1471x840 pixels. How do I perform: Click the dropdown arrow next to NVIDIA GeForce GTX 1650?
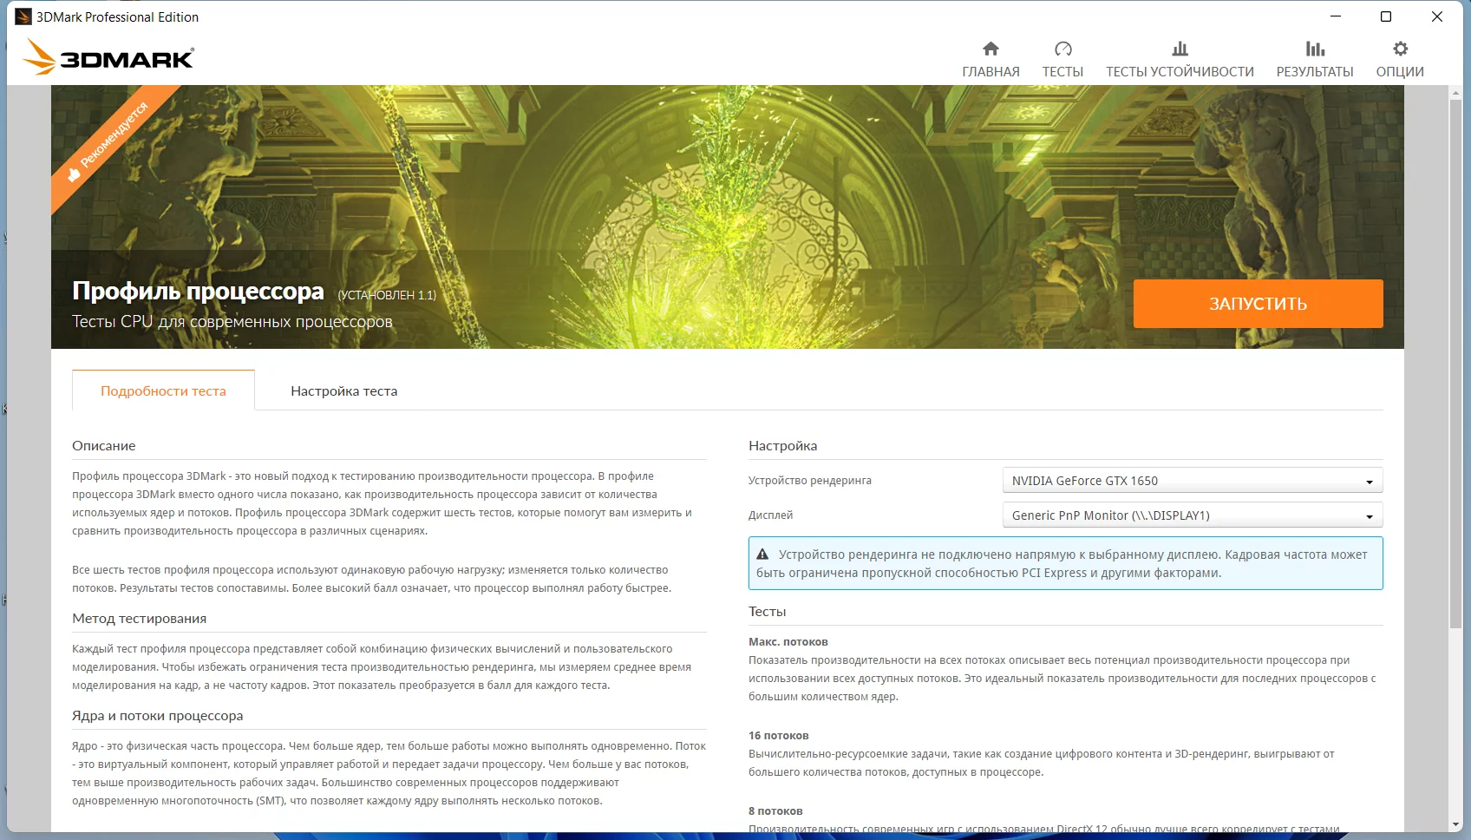coord(1370,482)
